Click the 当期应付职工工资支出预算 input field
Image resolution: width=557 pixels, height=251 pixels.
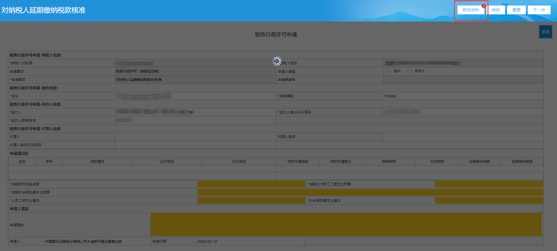pyautogui.click(x=489, y=184)
